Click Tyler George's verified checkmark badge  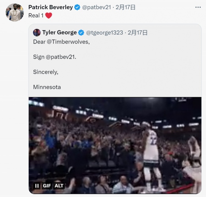(81, 33)
